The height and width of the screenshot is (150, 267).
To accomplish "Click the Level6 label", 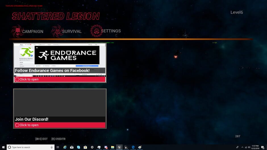I will click(237, 12).
